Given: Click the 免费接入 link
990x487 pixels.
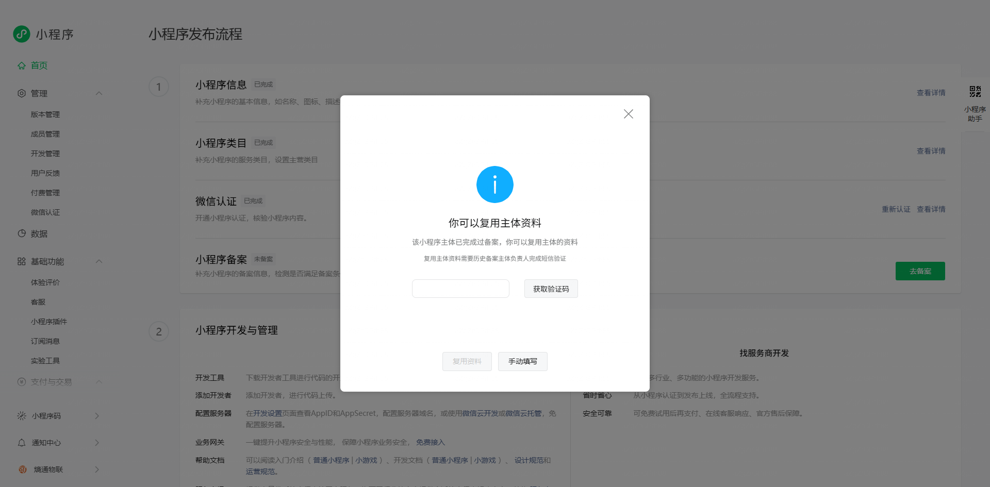Looking at the screenshot, I should (x=431, y=442).
